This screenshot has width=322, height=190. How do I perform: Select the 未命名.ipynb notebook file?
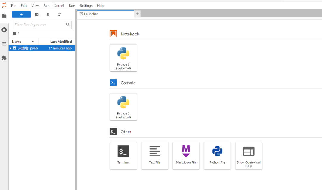(x=42, y=48)
